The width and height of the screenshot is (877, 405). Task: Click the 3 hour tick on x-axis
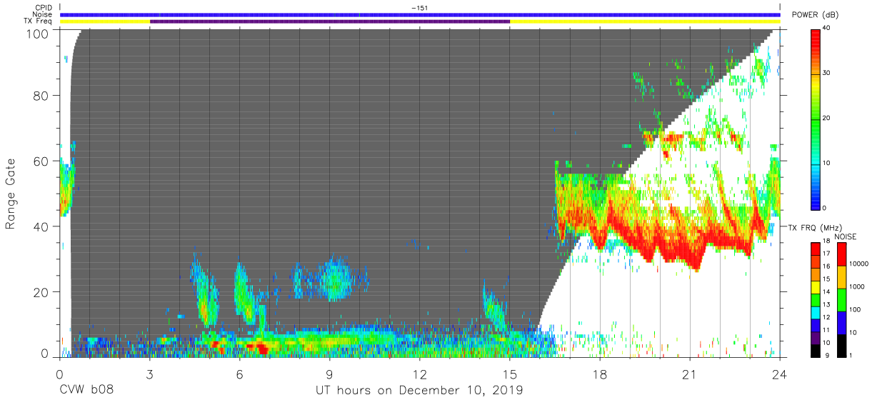pyautogui.click(x=150, y=374)
